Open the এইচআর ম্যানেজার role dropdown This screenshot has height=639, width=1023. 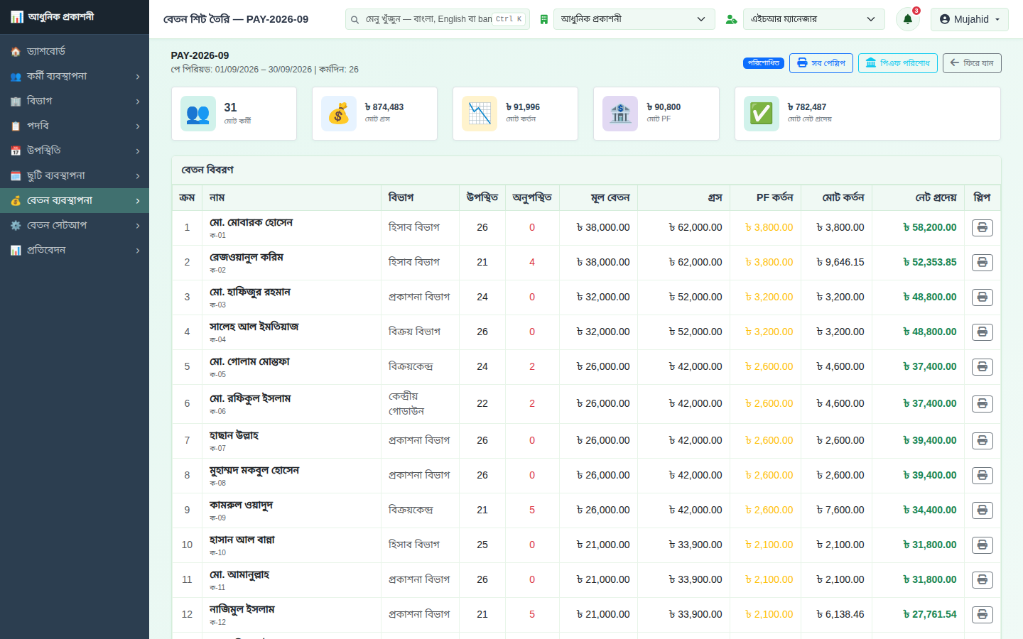814,19
